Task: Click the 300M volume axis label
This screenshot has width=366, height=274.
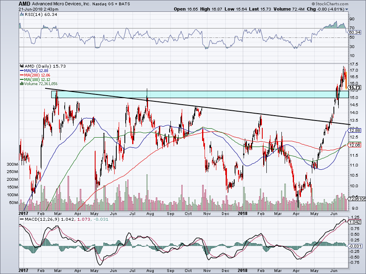Action: coord(12,164)
